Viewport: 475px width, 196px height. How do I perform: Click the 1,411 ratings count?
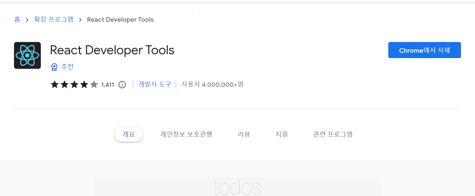[108, 85]
